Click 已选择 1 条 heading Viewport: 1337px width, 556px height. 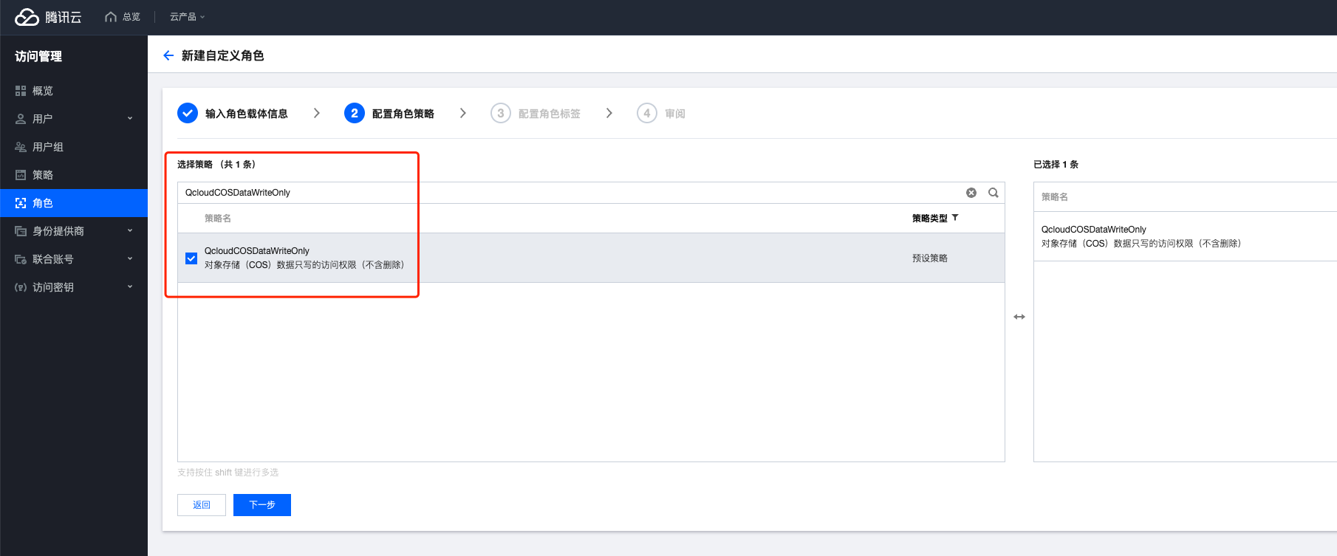[1056, 165]
